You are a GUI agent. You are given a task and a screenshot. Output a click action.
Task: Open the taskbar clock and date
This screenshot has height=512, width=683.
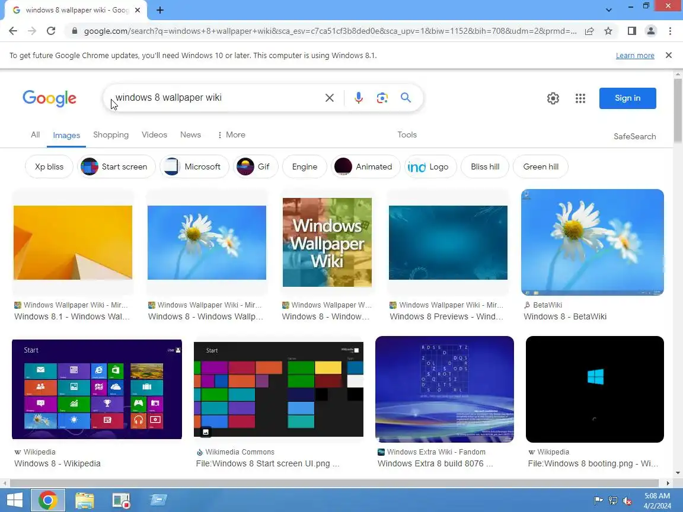click(658, 501)
